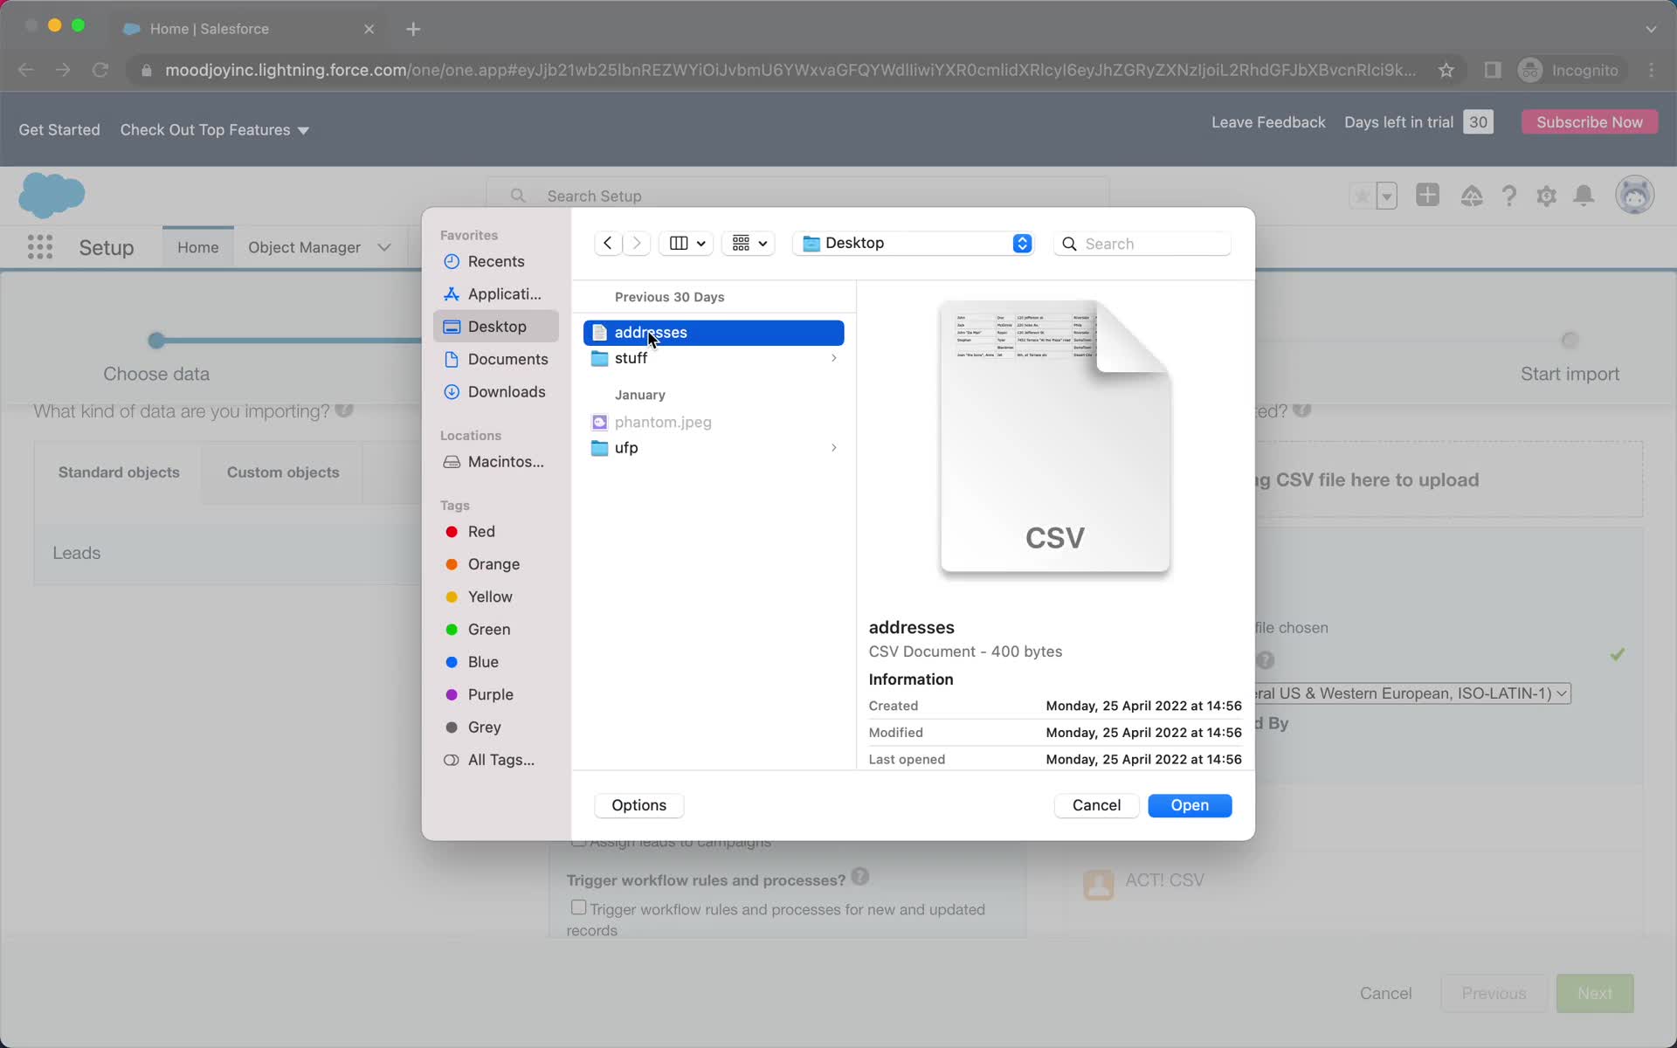Click the file dialog Search field

point(1142,244)
